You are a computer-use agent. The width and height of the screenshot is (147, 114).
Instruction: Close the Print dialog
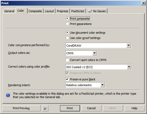[x=144, y=3]
